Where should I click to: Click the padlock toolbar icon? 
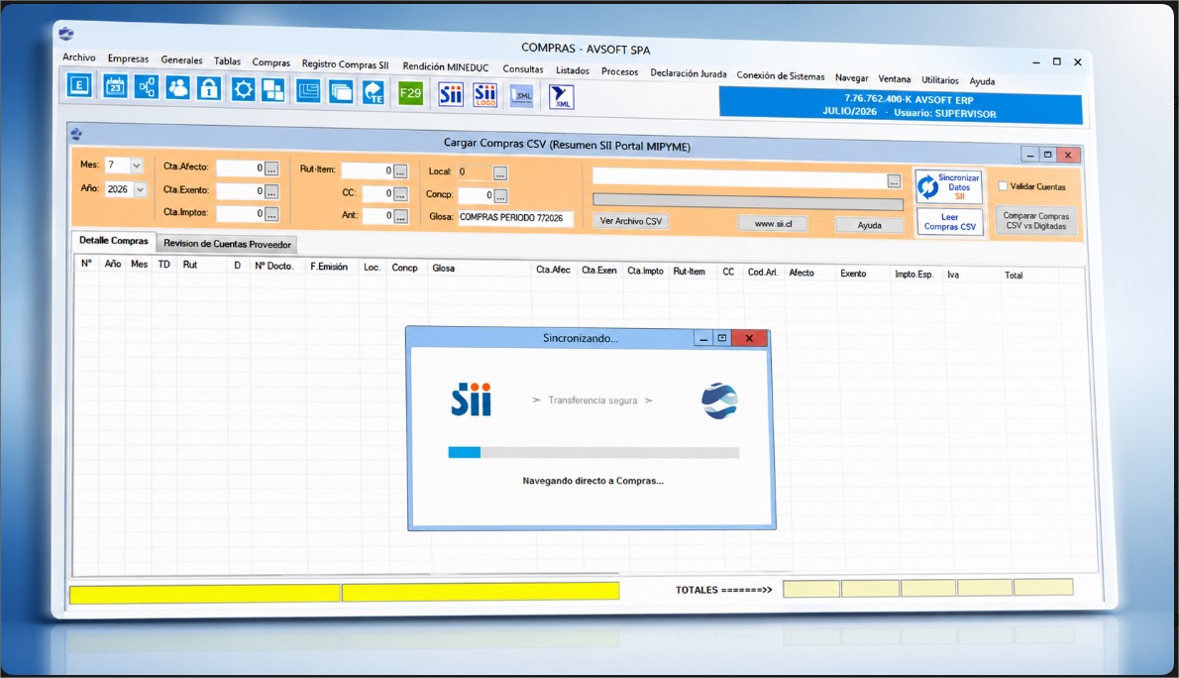tap(209, 89)
